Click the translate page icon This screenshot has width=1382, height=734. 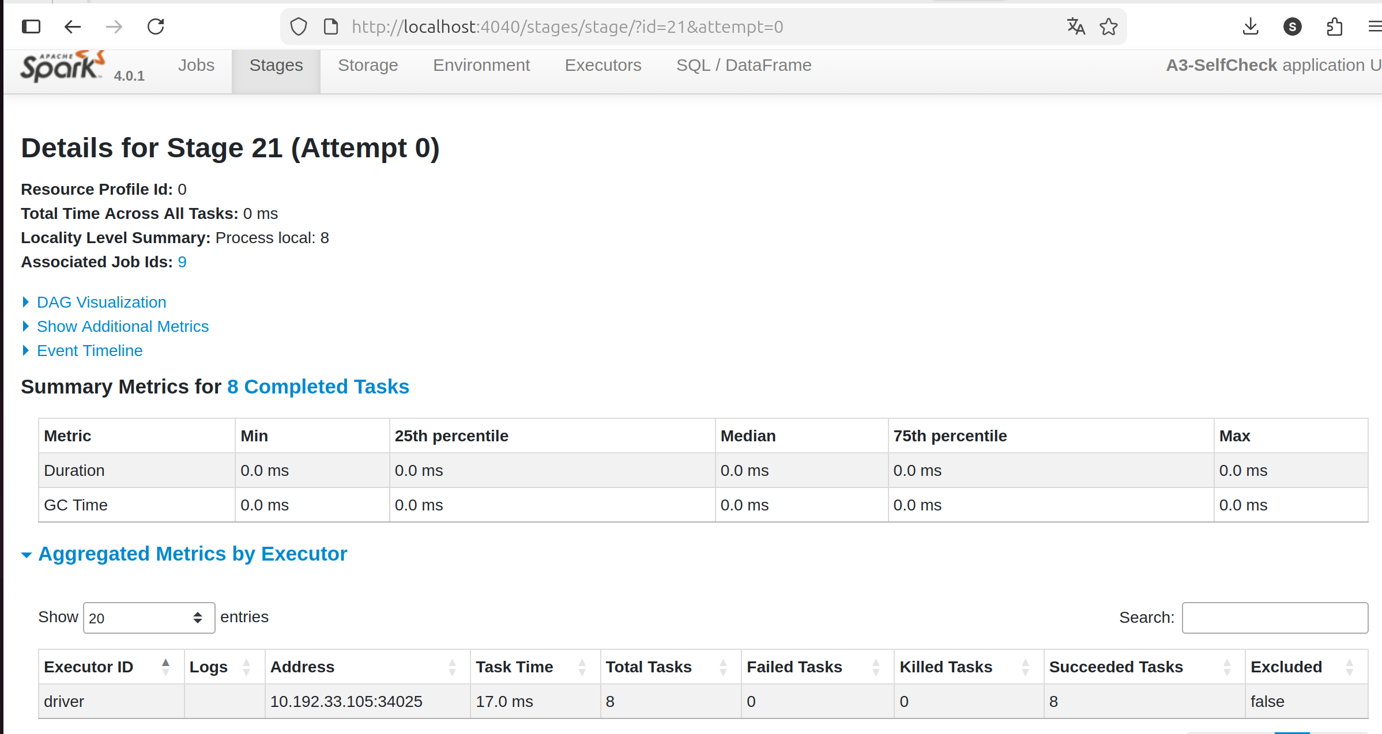tap(1075, 27)
